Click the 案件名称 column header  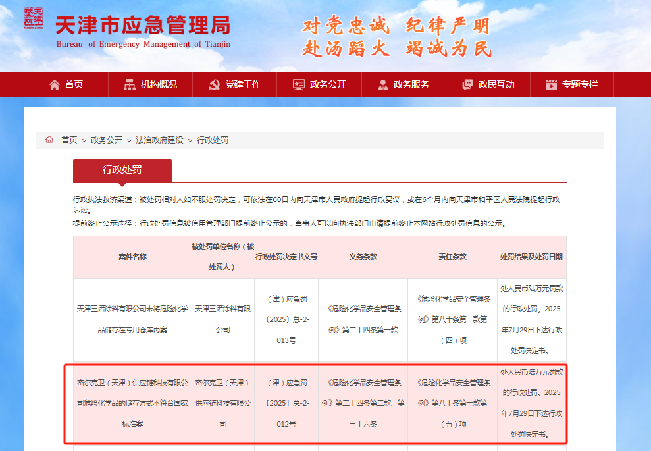click(x=132, y=257)
